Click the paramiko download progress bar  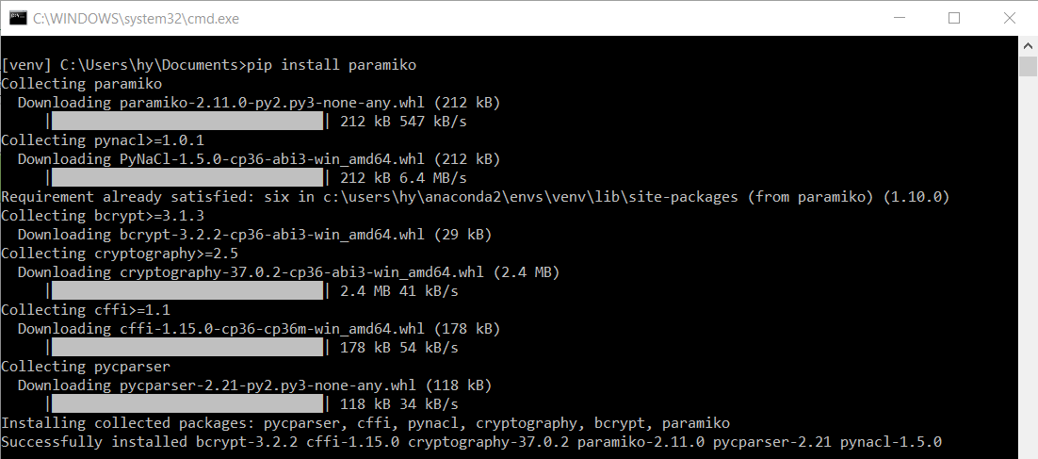coord(187,122)
